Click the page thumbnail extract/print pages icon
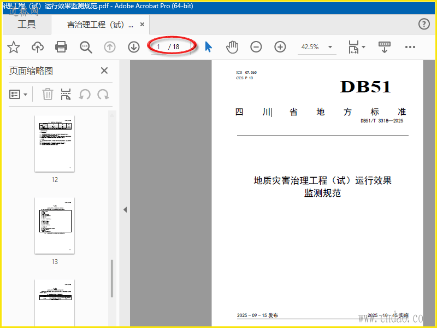Screen dimensions: 437x328 coord(66,94)
